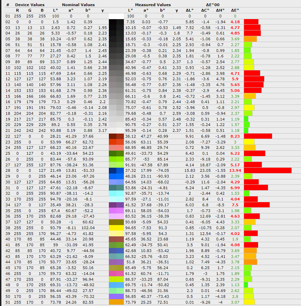The image size is (301, 306).
Task: Select the white color swatch in row 01
Action: pyautogui.click(x=116, y=16)
